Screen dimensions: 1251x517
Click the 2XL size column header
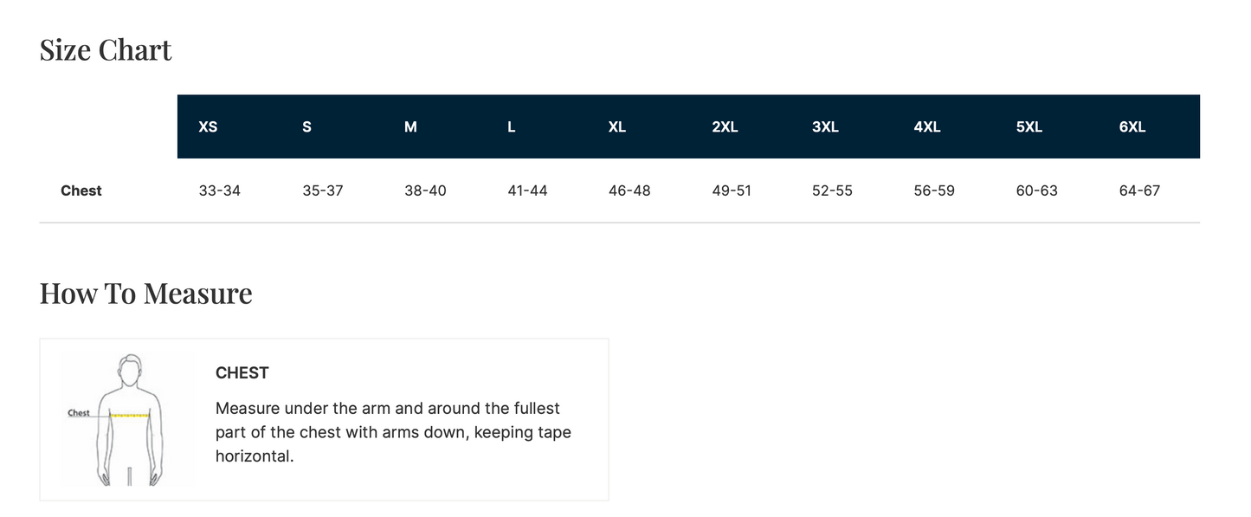pos(725,127)
